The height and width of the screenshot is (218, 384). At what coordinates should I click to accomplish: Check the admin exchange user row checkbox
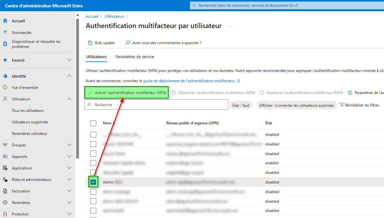point(93,191)
